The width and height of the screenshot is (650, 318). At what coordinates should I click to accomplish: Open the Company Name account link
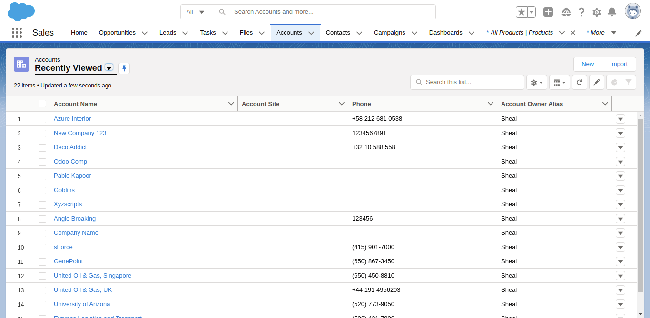click(76, 233)
